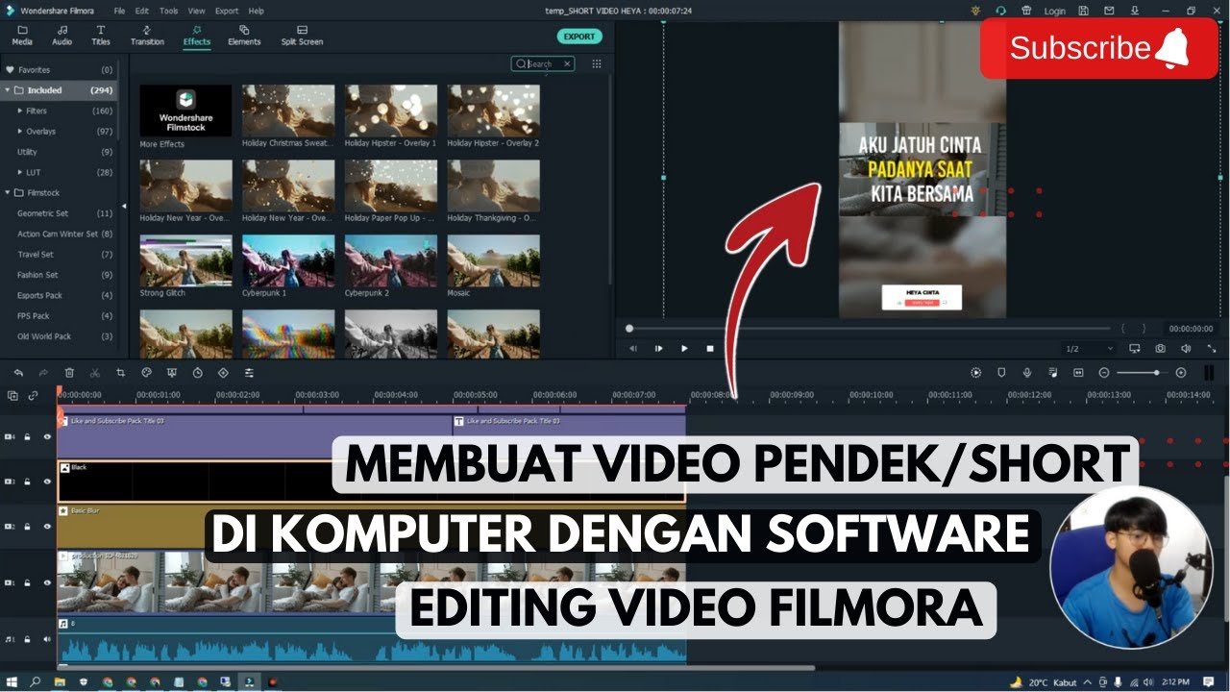1230x692 pixels.
Task: Open the 1/2 preview quality dropdown
Action: pos(1089,348)
